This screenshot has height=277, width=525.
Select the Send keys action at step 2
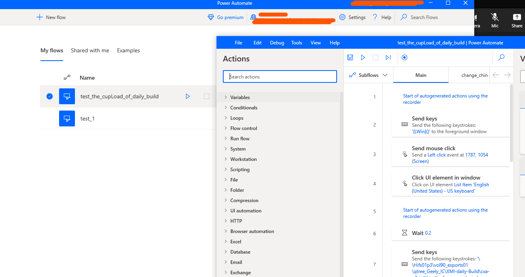point(450,124)
